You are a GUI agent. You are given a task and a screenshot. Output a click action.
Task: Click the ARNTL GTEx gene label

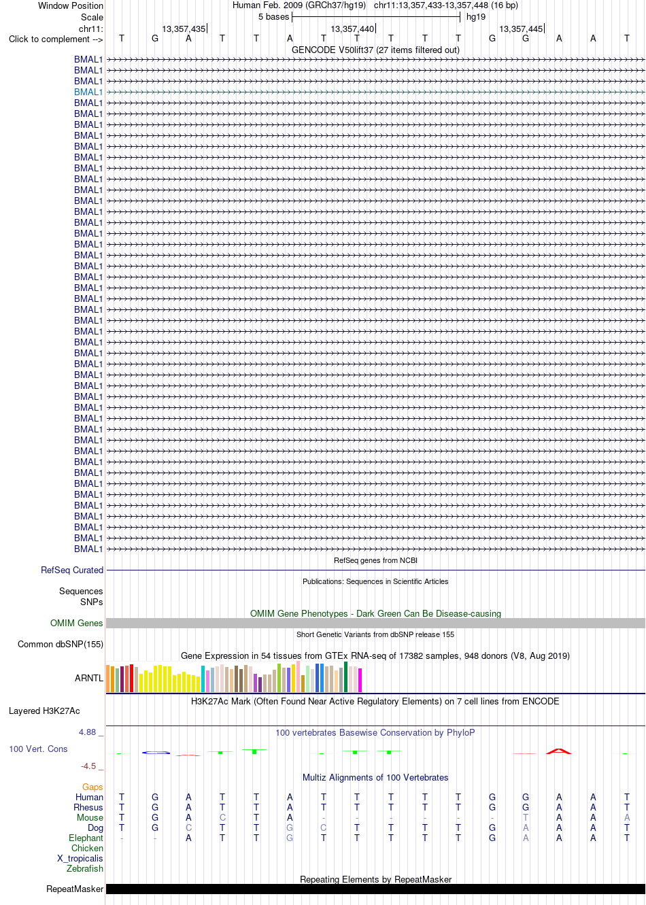pyautogui.click(x=89, y=678)
